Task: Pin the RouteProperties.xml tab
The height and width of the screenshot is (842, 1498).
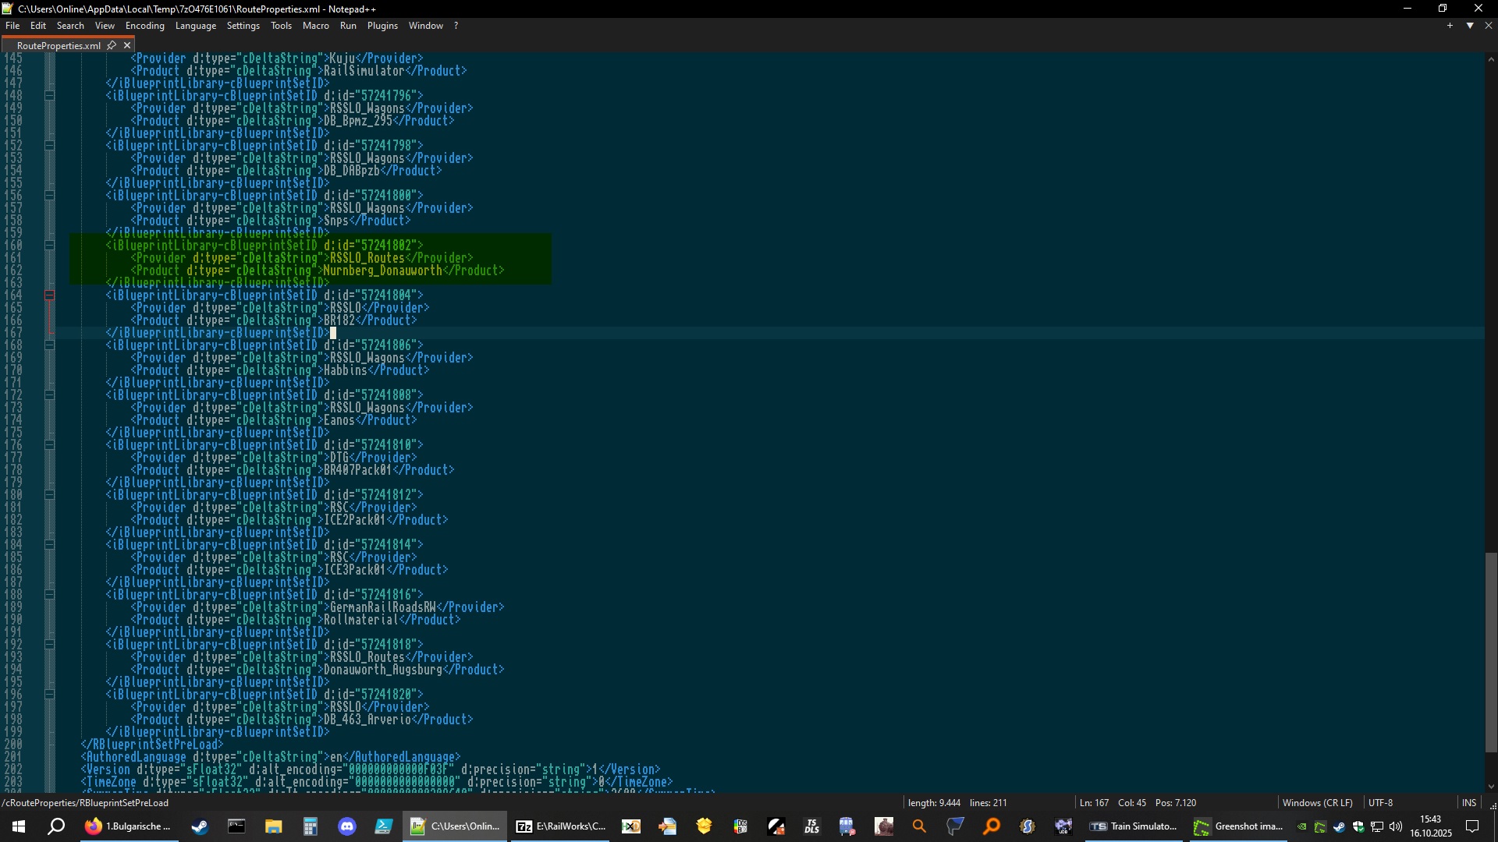Action: (112, 45)
